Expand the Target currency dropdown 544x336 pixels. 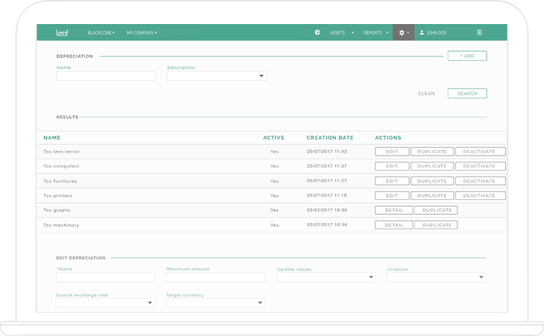click(x=215, y=303)
